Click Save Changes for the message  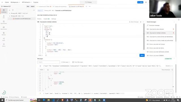pyautogui.click(x=134, y=22)
